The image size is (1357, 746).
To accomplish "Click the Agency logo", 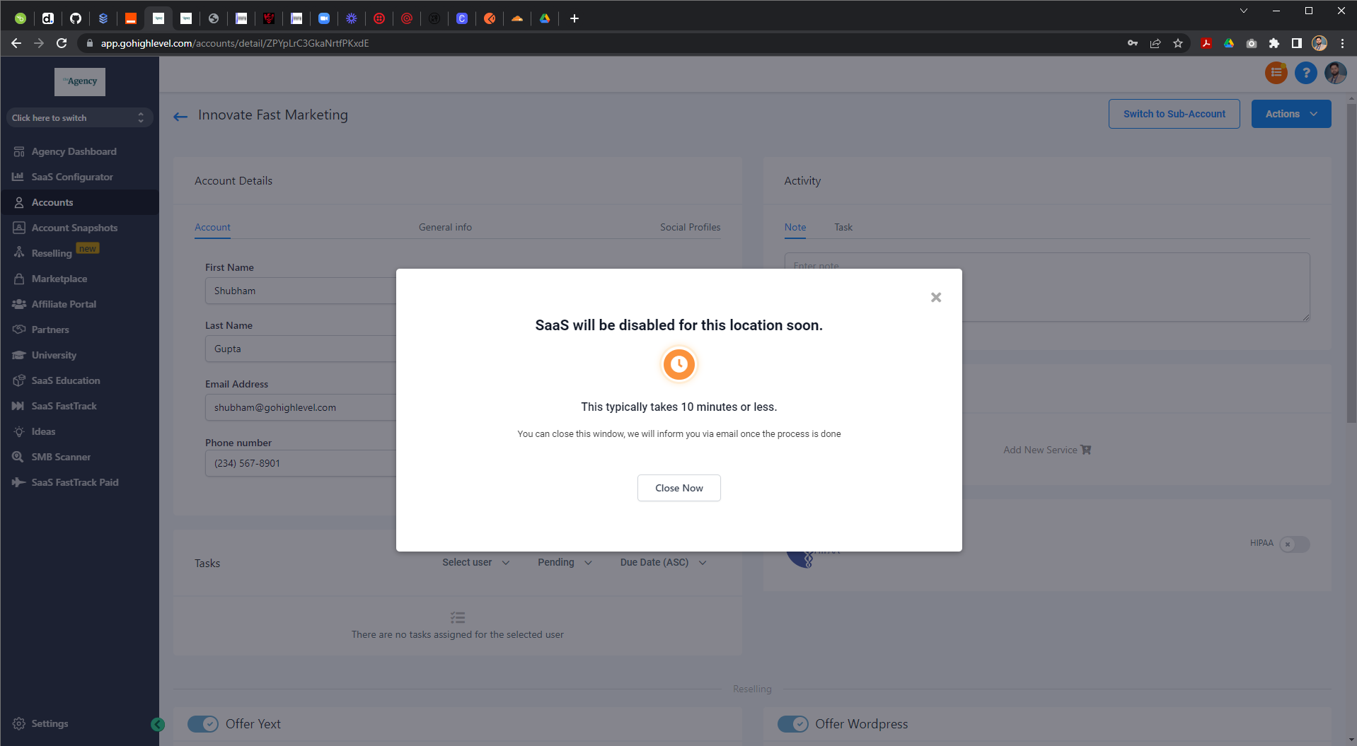I will coord(80,82).
